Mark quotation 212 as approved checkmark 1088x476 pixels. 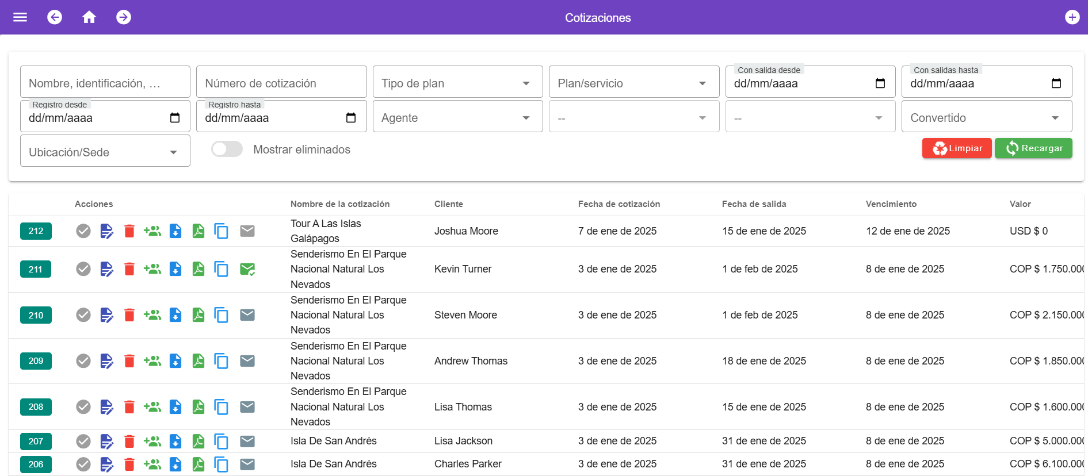[83, 231]
